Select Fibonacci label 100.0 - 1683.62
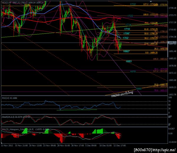Screen dimensions: 177x153 [160, 59]
